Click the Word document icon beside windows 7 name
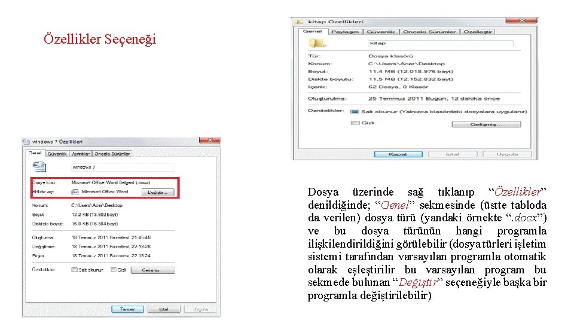574x323 pixels. (x=39, y=167)
